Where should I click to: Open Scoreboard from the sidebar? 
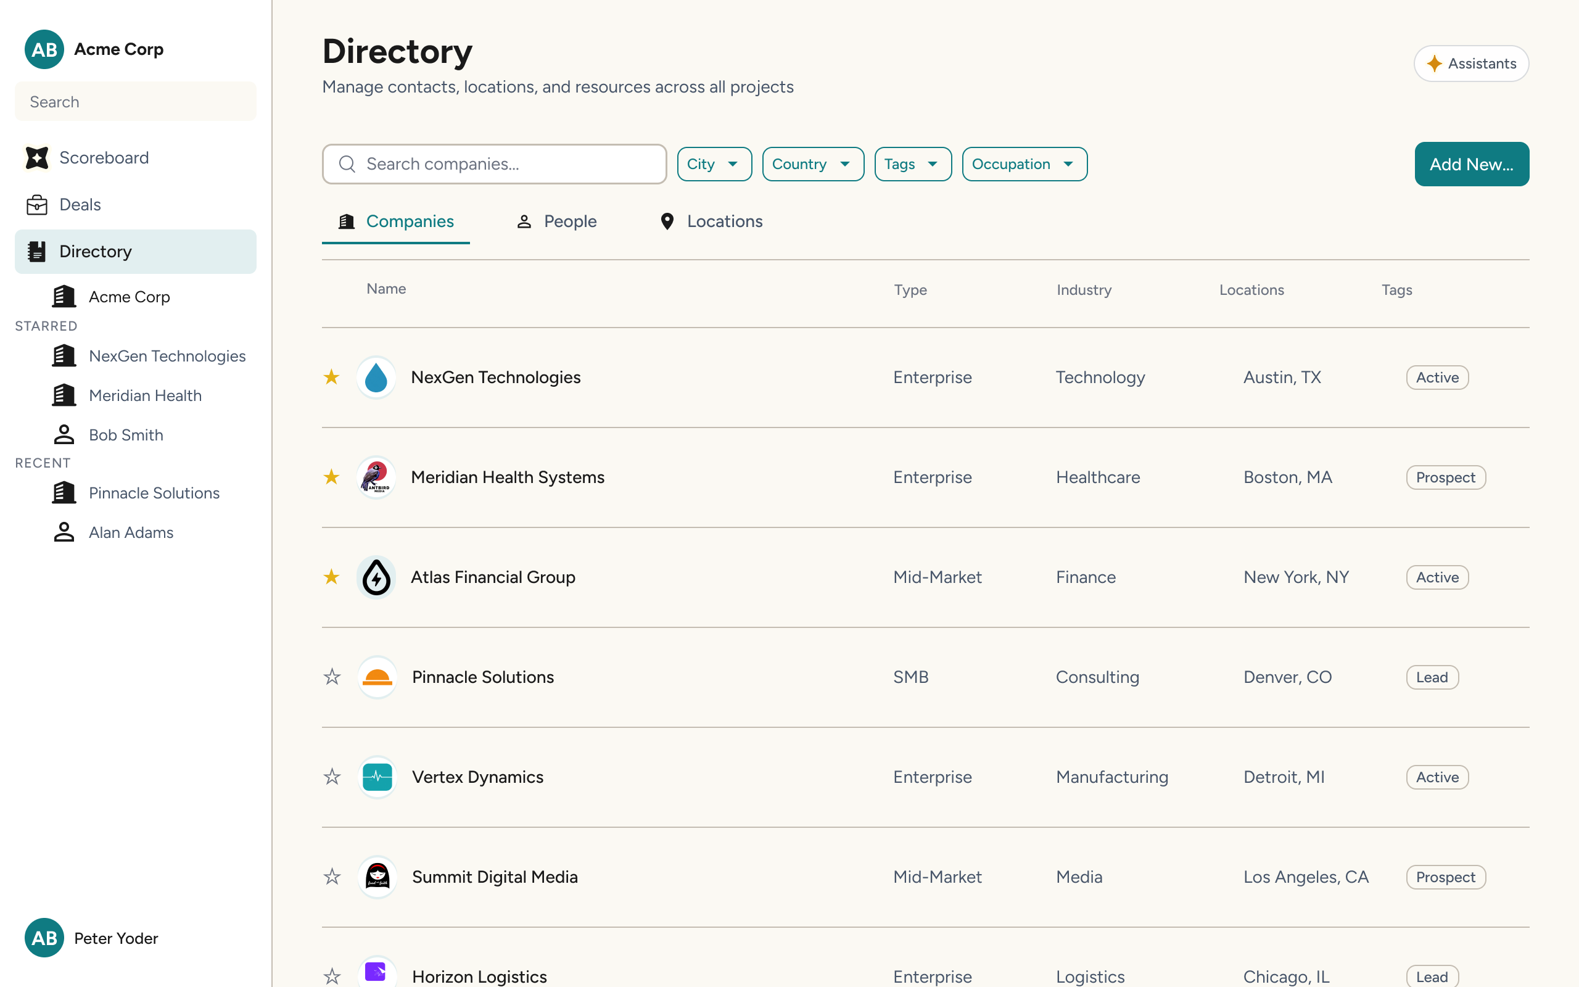coord(136,157)
